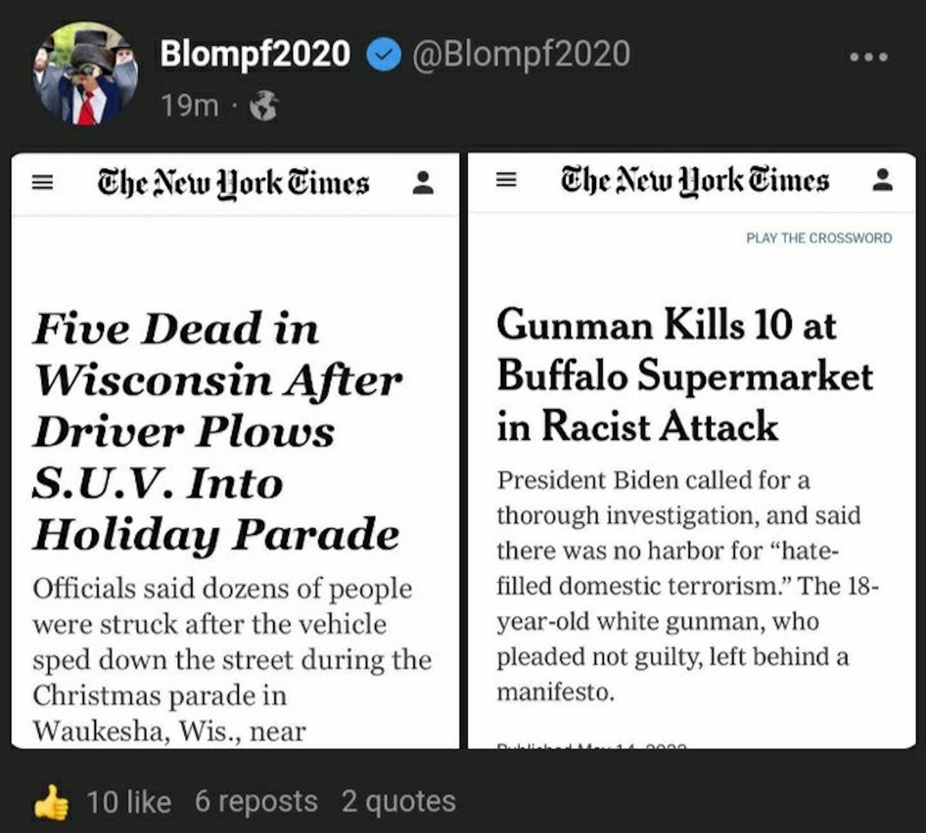This screenshot has width=926, height=833.
Task: Click the Blompf2020 display name
Action: (255, 54)
